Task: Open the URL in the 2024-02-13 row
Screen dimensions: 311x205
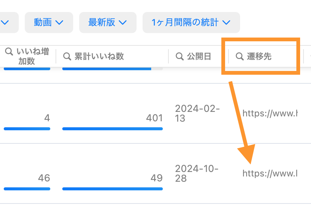Action: (x=270, y=113)
